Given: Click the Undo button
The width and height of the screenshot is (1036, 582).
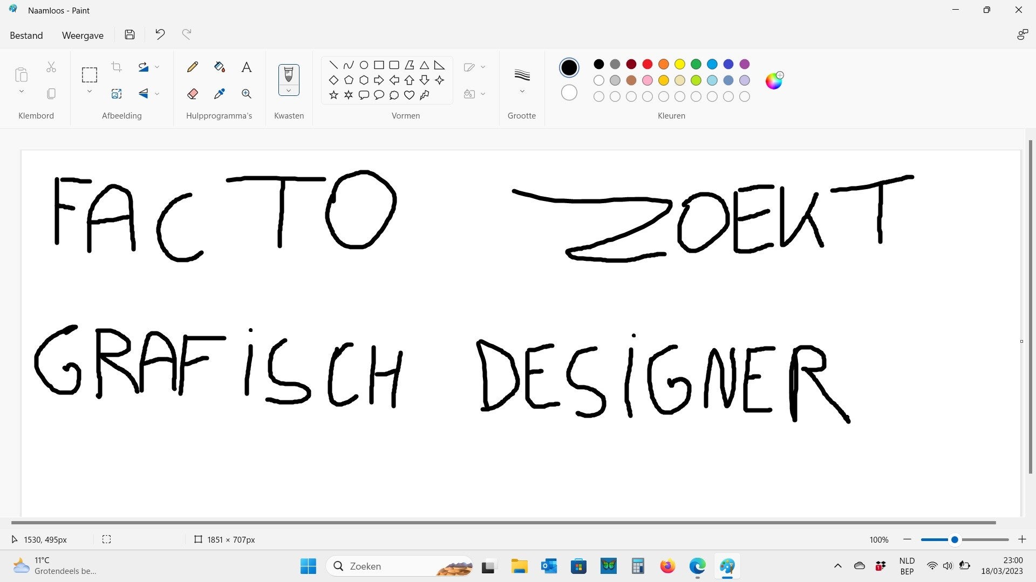Looking at the screenshot, I should [x=160, y=34].
